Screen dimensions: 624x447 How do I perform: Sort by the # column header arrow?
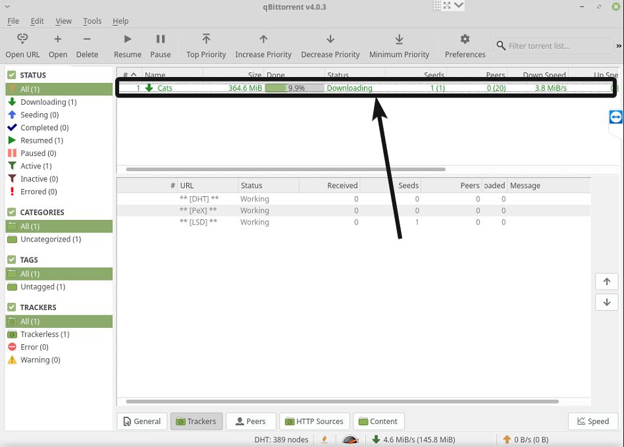(x=134, y=74)
